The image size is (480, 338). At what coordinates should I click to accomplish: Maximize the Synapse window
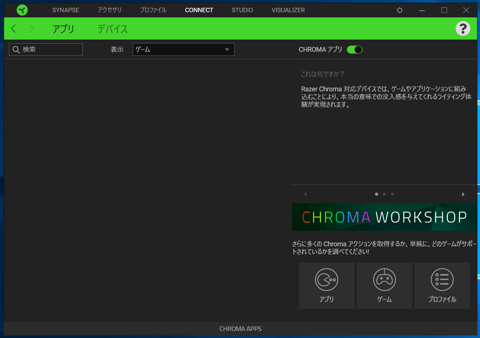tap(444, 10)
